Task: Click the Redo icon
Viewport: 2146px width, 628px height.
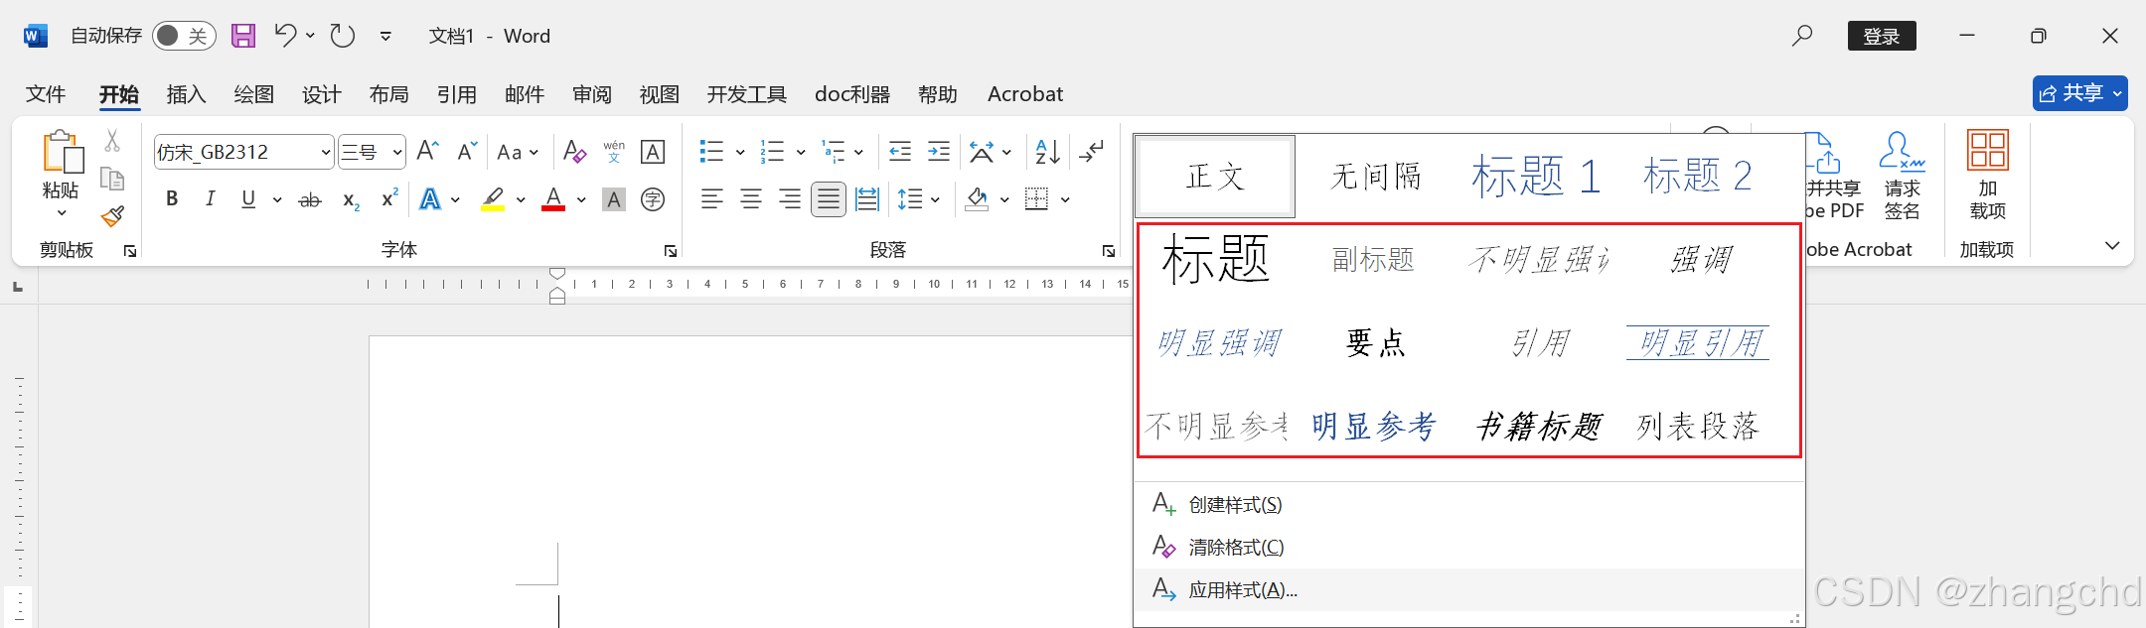Action: (x=343, y=36)
